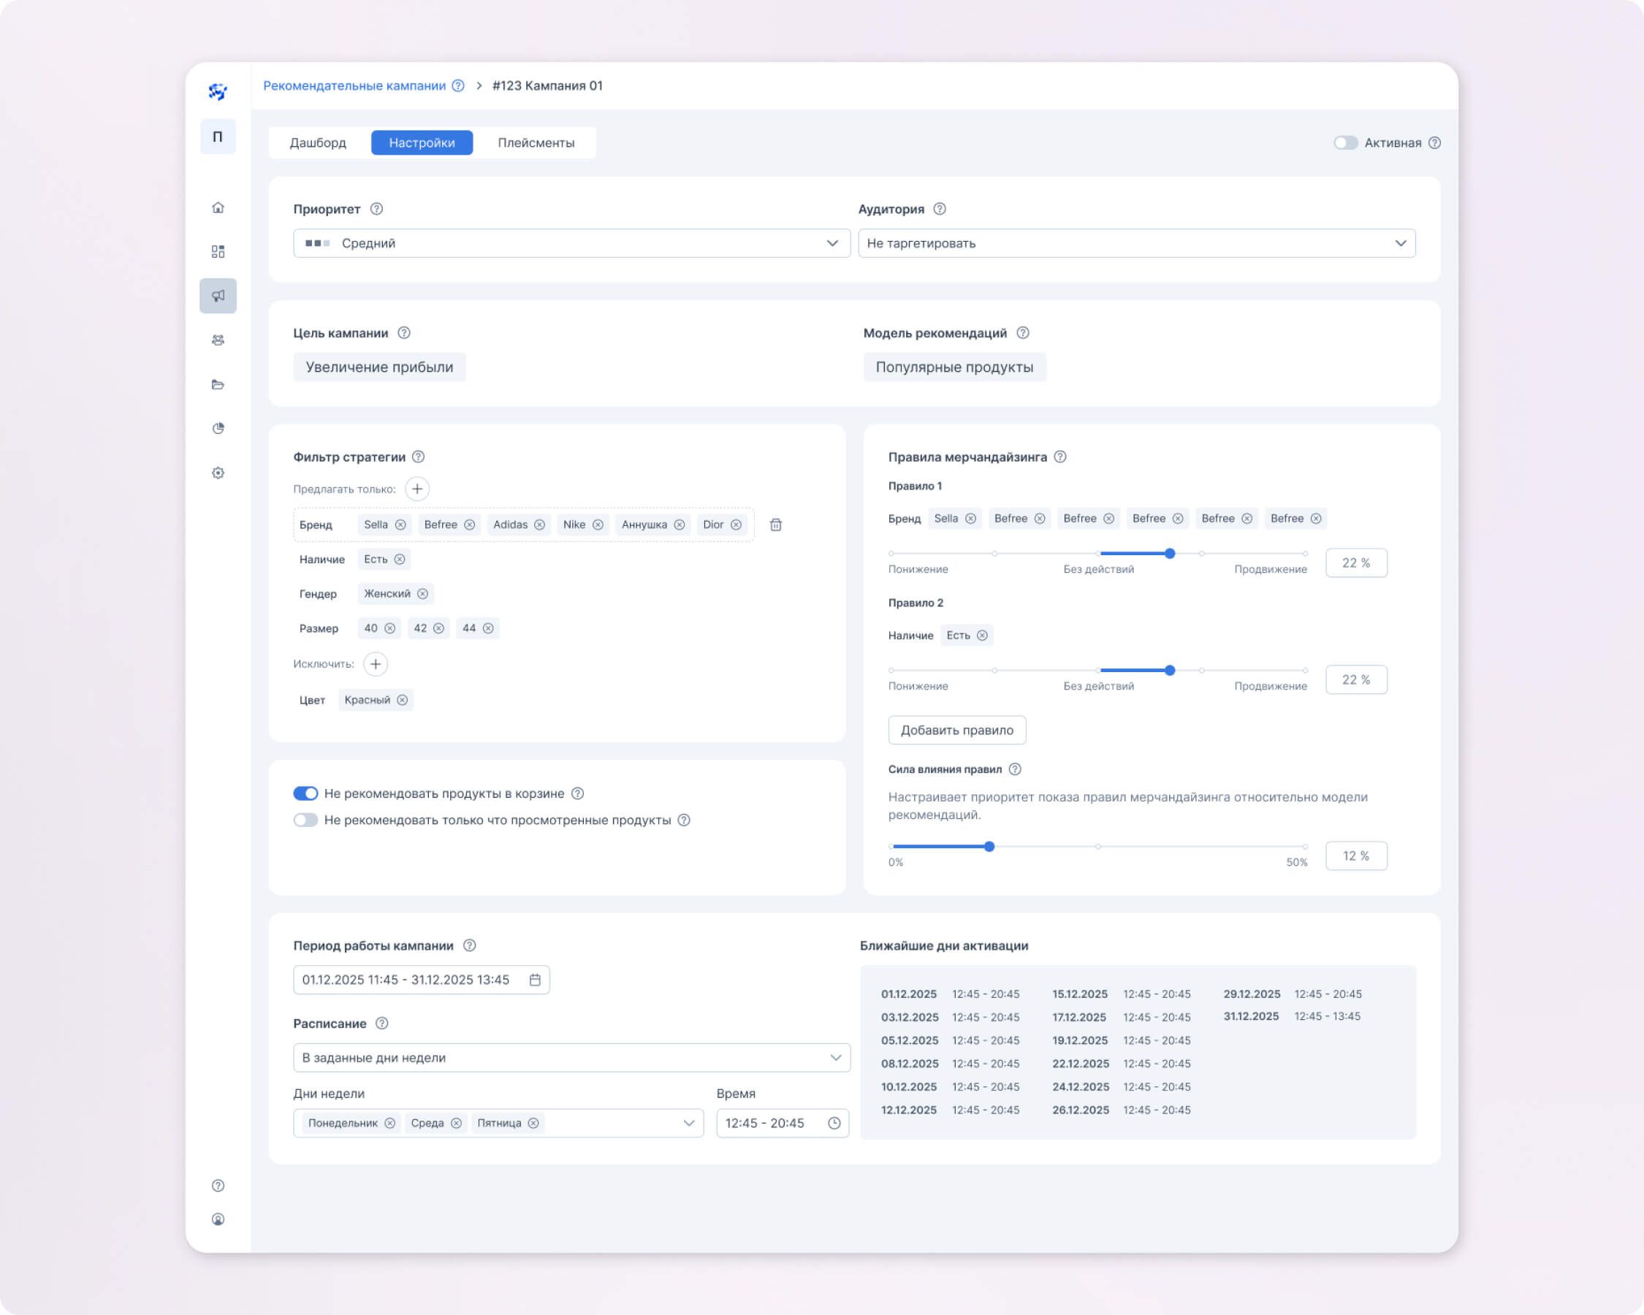The image size is (1644, 1315).
Task: Adjust the Правило 1 promotion slider handle
Action: (1170, 554)
